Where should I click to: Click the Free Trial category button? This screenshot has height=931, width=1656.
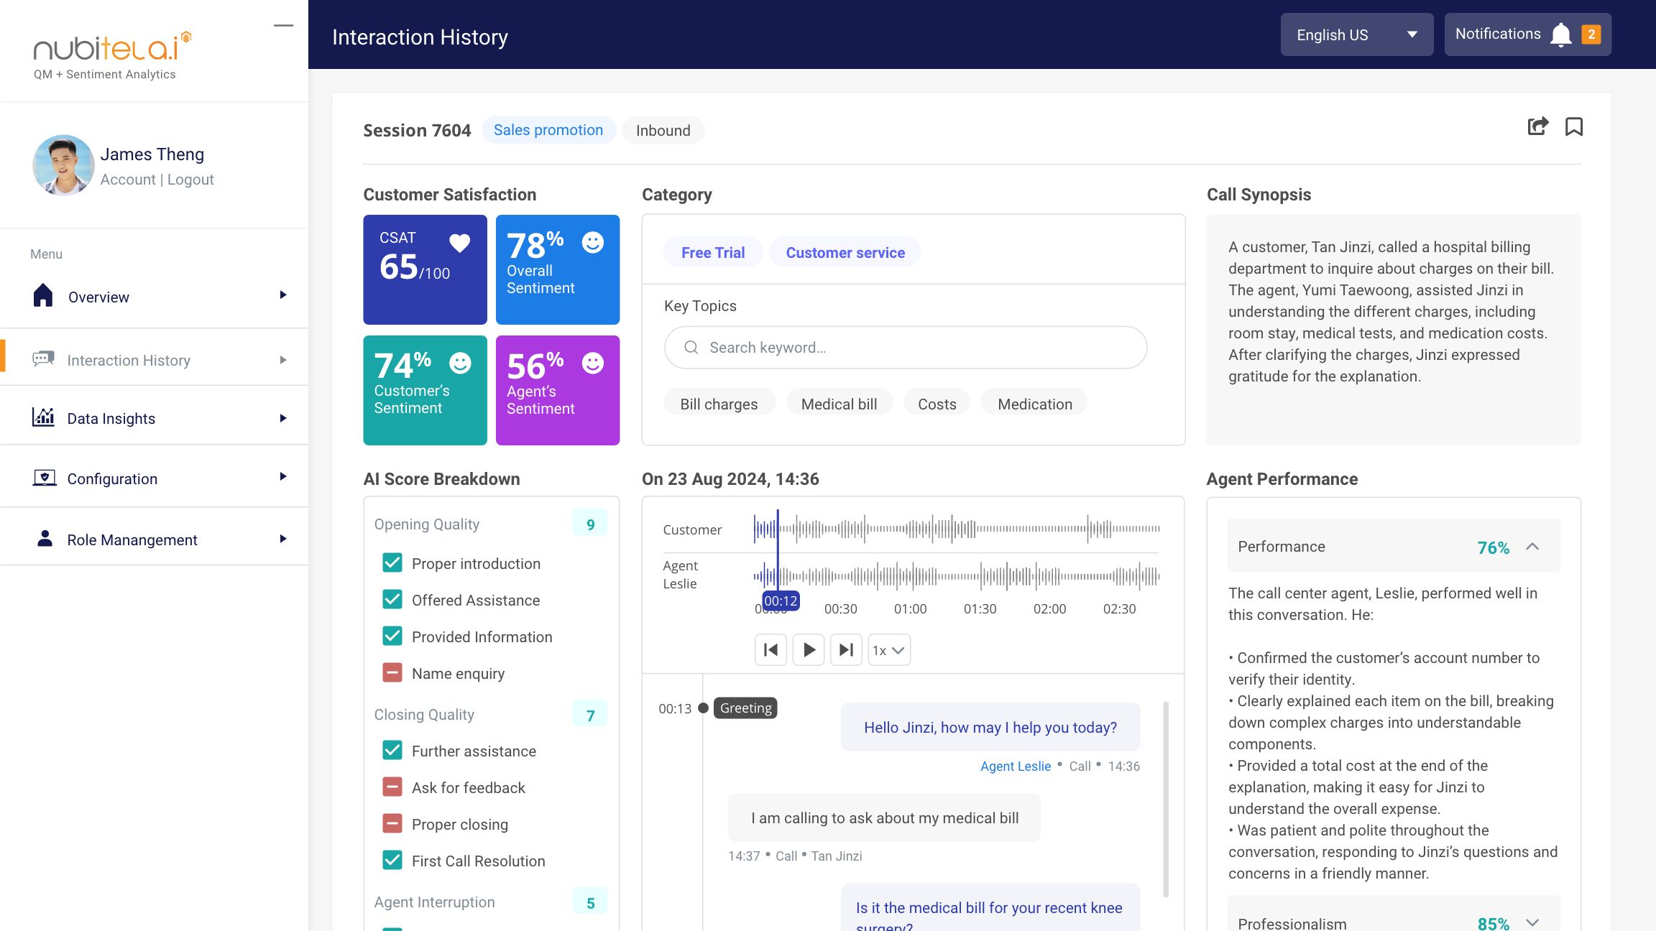tap(713, 252)
